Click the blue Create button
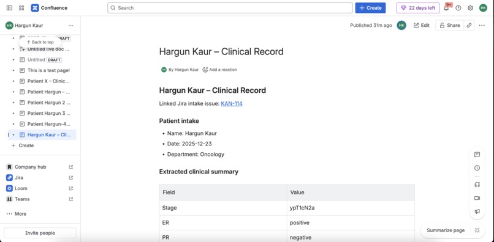 pos(370,8)
